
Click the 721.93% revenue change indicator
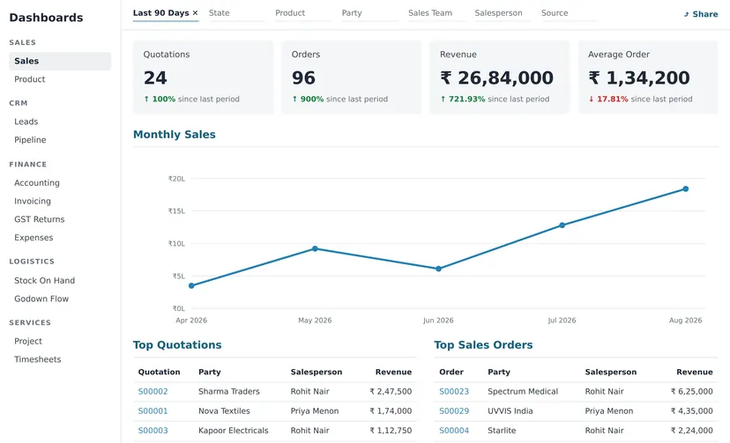[463, 99]
